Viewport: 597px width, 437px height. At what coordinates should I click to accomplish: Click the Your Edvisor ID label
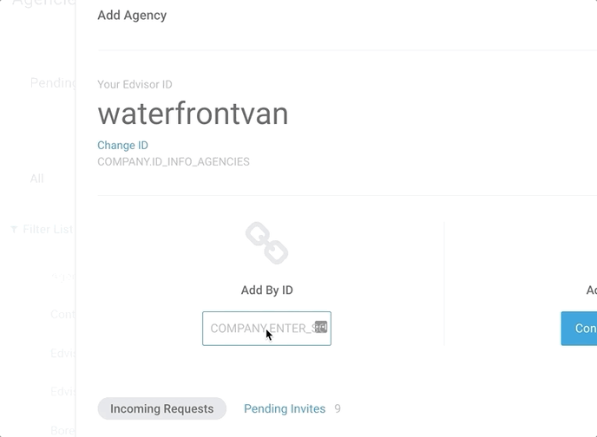tap(134, 84)
